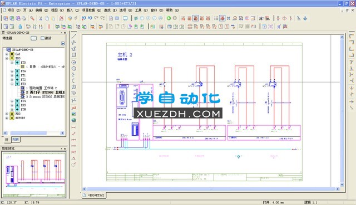The width and height of the screenshot is (356, 205).
Task: Click the first open-project icon in top toolbar
Action: 6,18
